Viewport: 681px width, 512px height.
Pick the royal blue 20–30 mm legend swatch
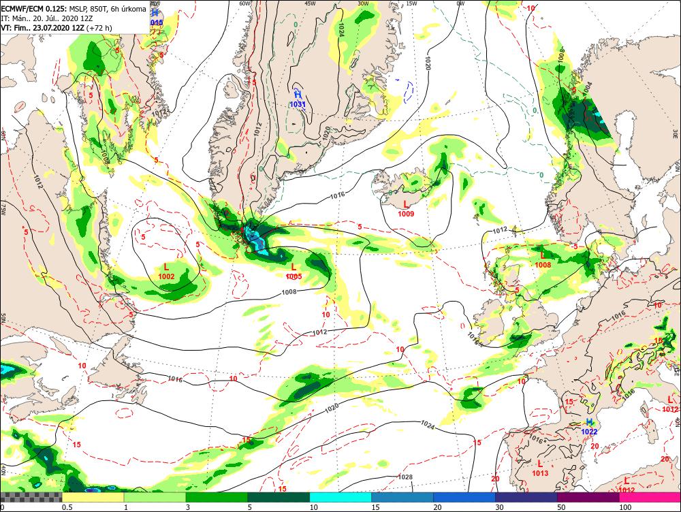pos(464,497)
